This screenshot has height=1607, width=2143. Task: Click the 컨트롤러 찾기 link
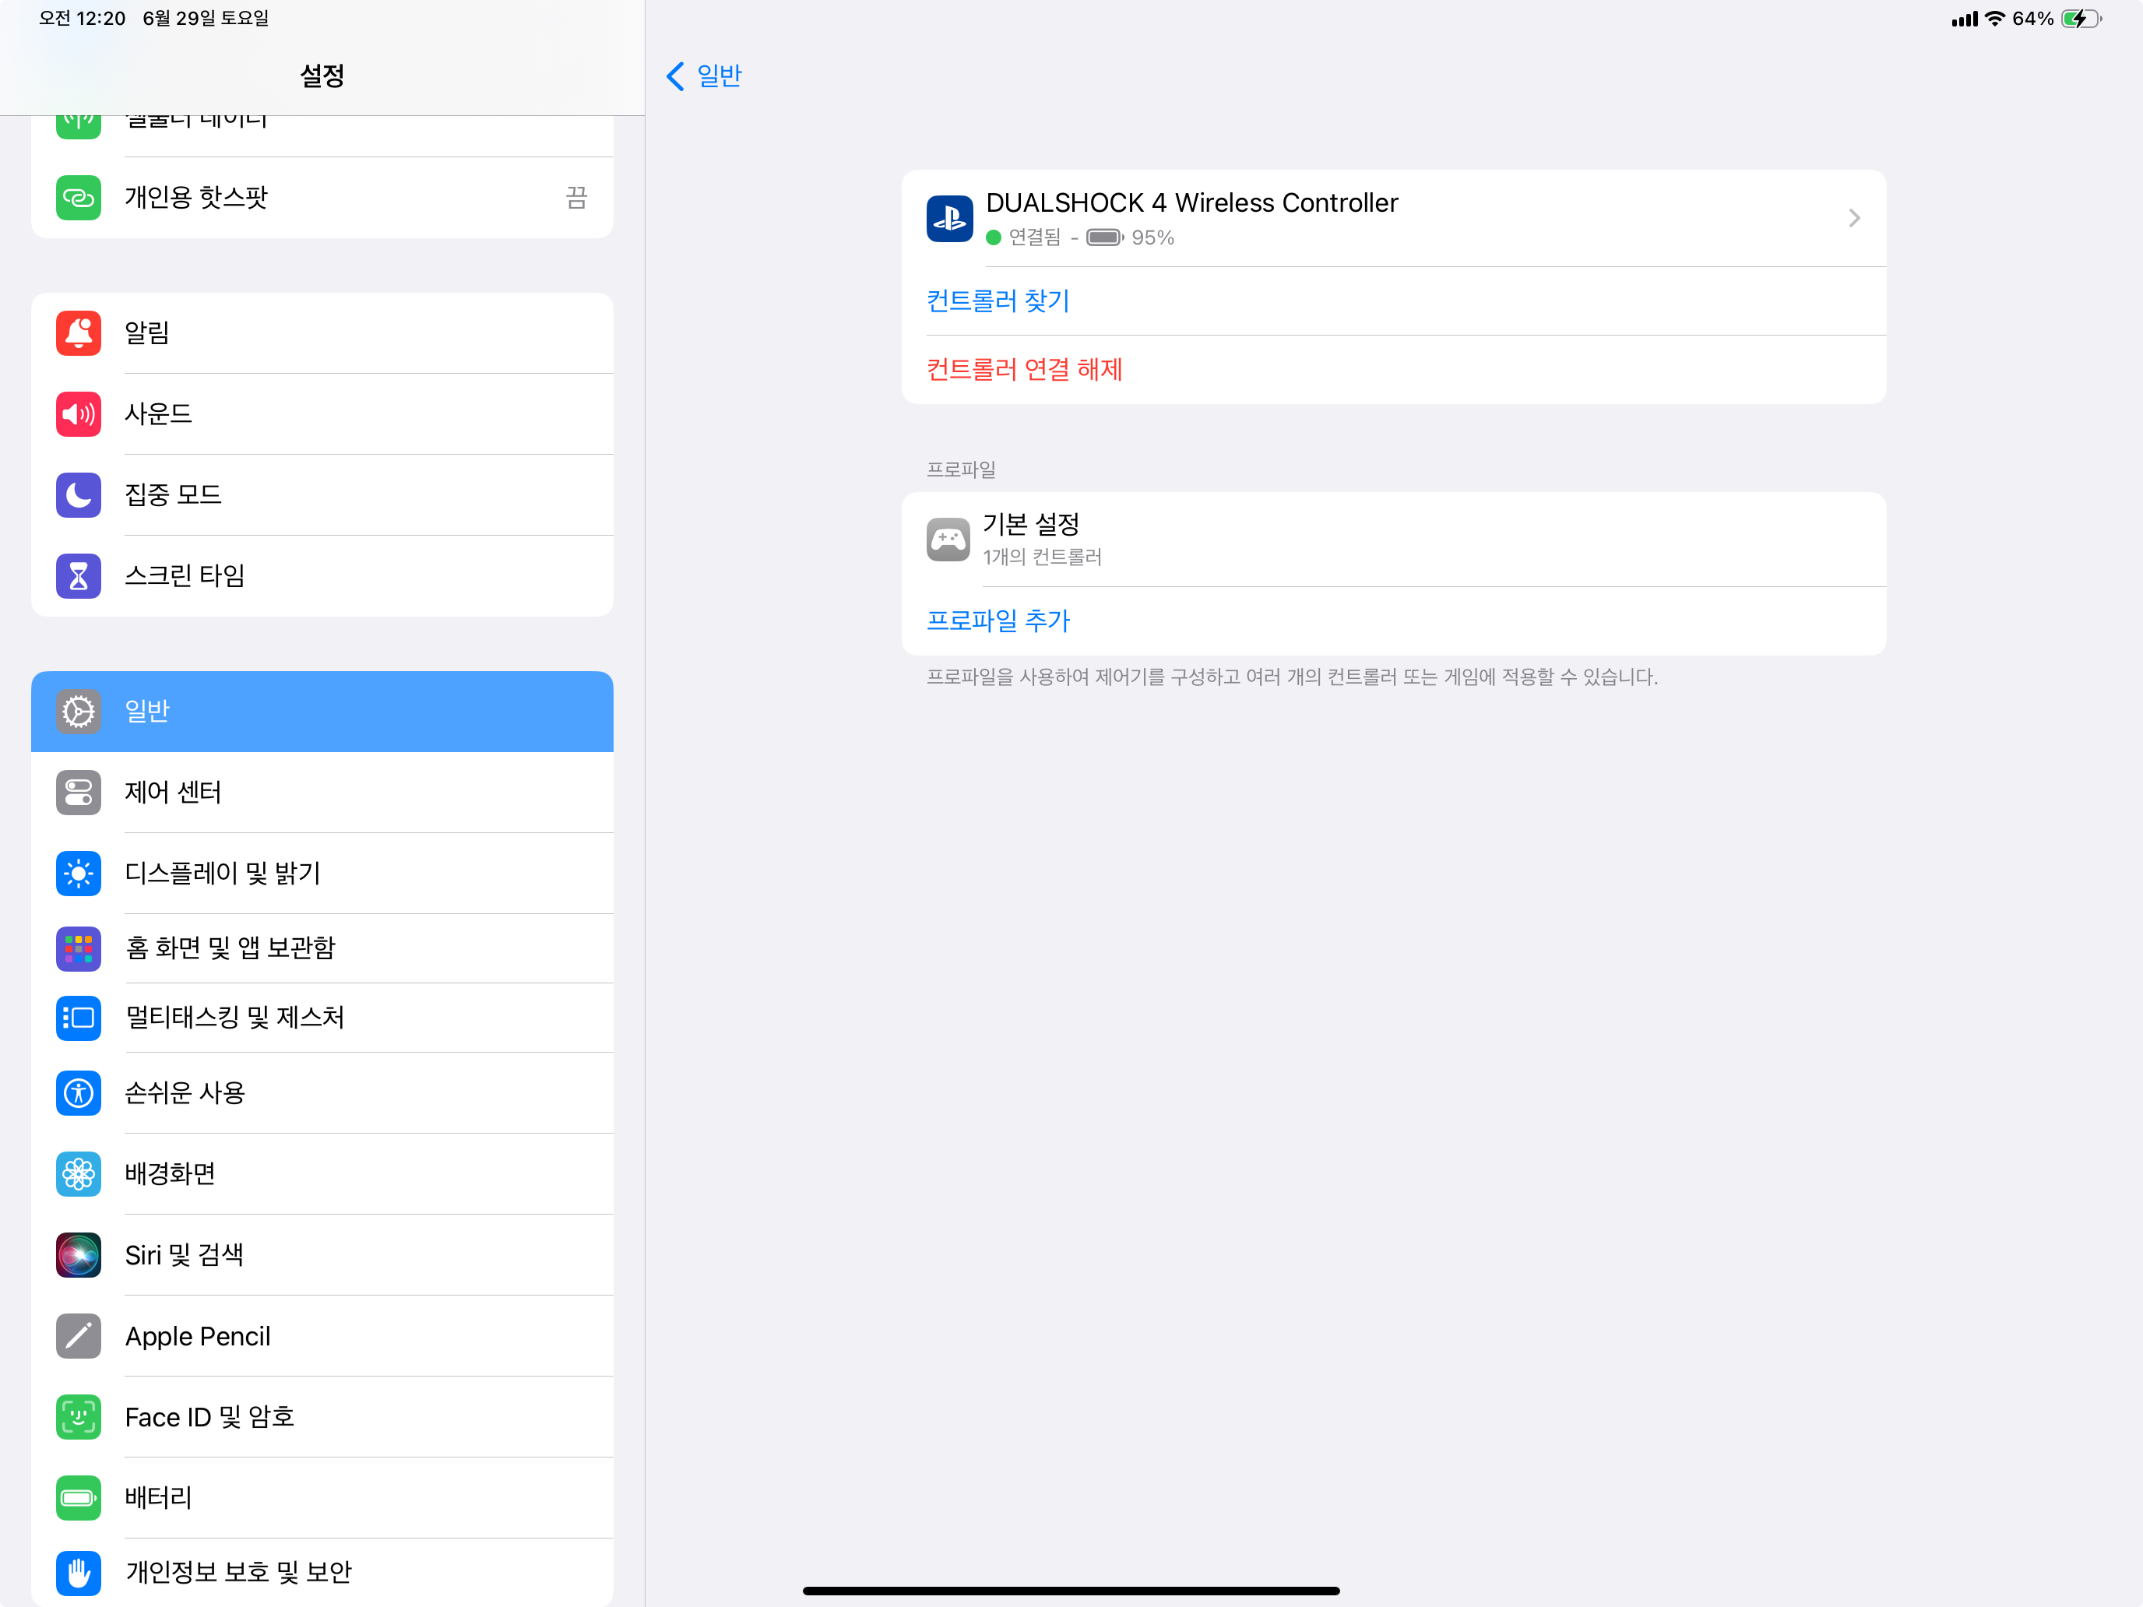click(x=998, y=301)
